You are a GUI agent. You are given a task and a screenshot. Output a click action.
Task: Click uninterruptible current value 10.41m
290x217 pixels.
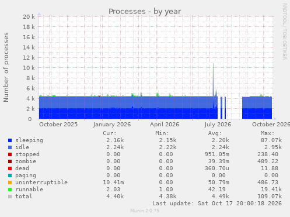pos(113,182)
